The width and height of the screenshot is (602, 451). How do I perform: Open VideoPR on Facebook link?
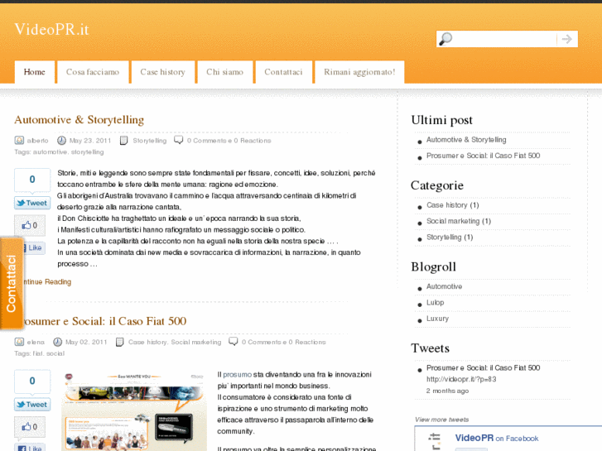click(x=497, y=439)
